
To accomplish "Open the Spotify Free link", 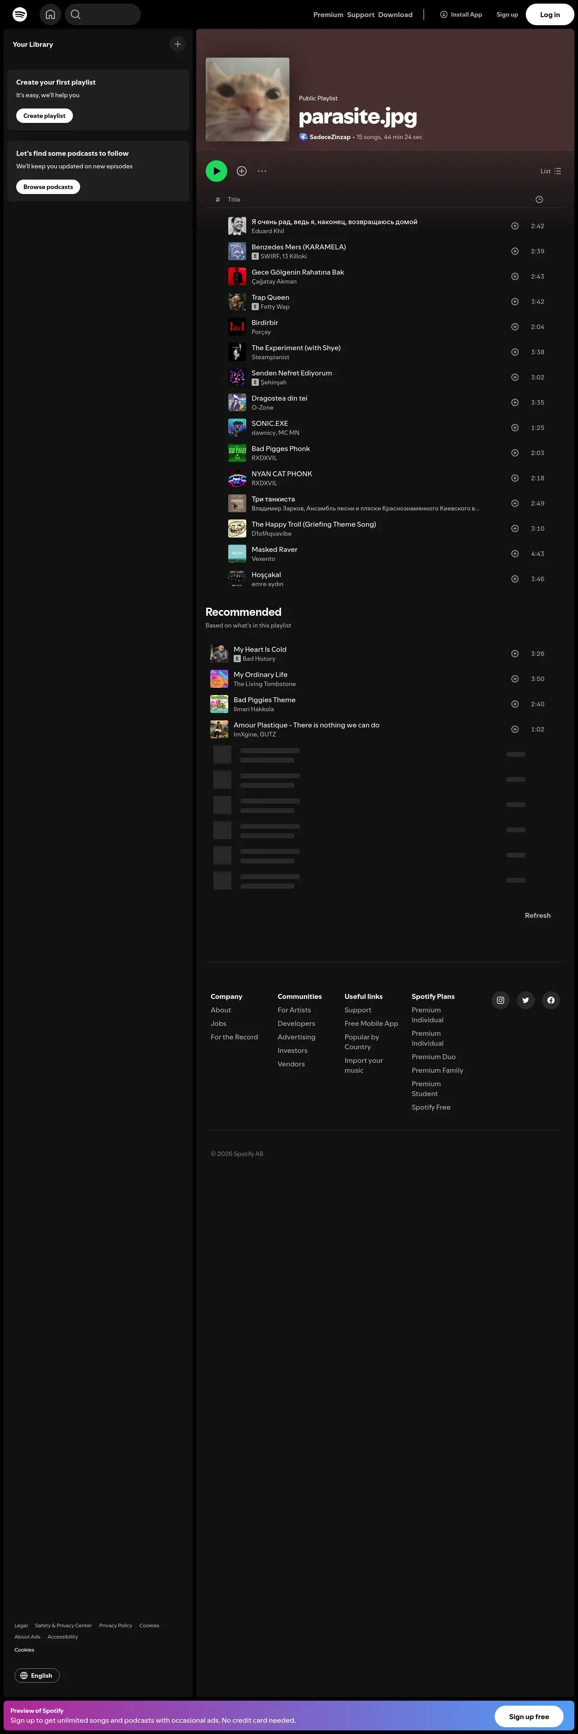I will coord(431,1107).
